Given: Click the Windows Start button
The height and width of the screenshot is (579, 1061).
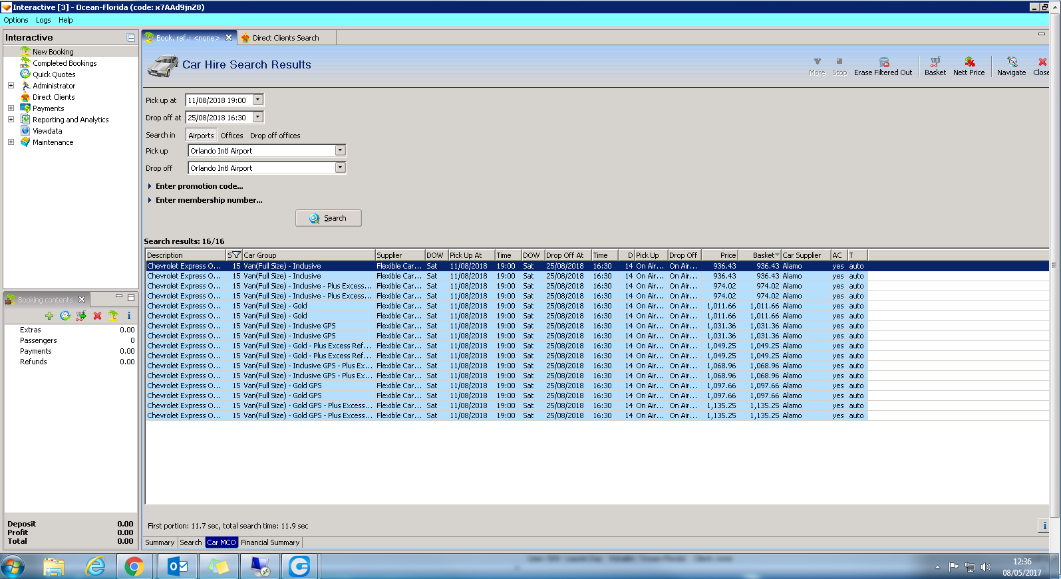Looking at the screenshot, I should pos(13,566).
